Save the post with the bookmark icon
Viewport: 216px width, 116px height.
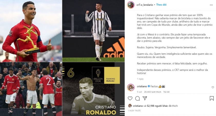click(x=212, y=98)
